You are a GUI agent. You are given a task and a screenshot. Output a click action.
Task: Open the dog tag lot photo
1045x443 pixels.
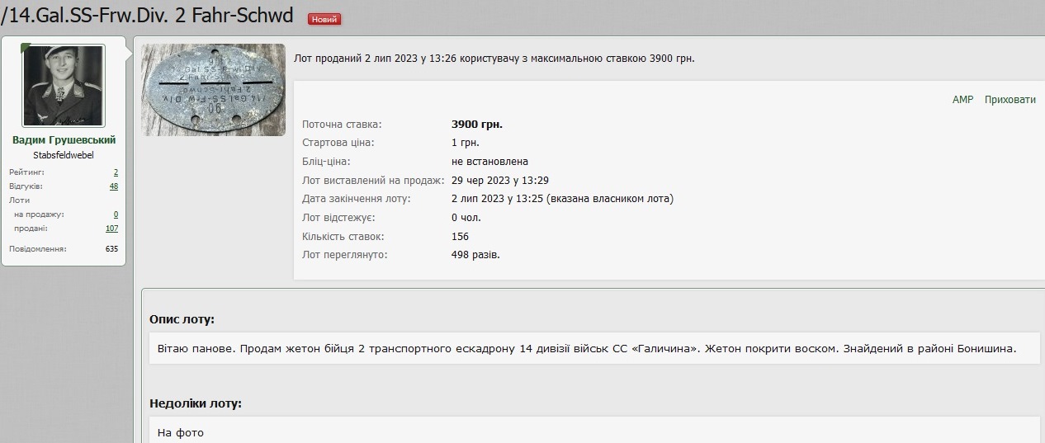point(214,90)
